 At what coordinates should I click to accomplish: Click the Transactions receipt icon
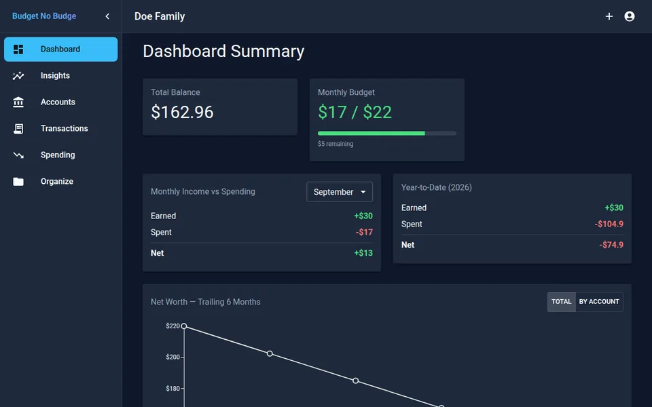point(18,129)
